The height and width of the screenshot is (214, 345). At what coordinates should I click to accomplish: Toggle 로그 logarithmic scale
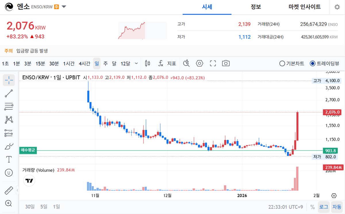[324, 207]
